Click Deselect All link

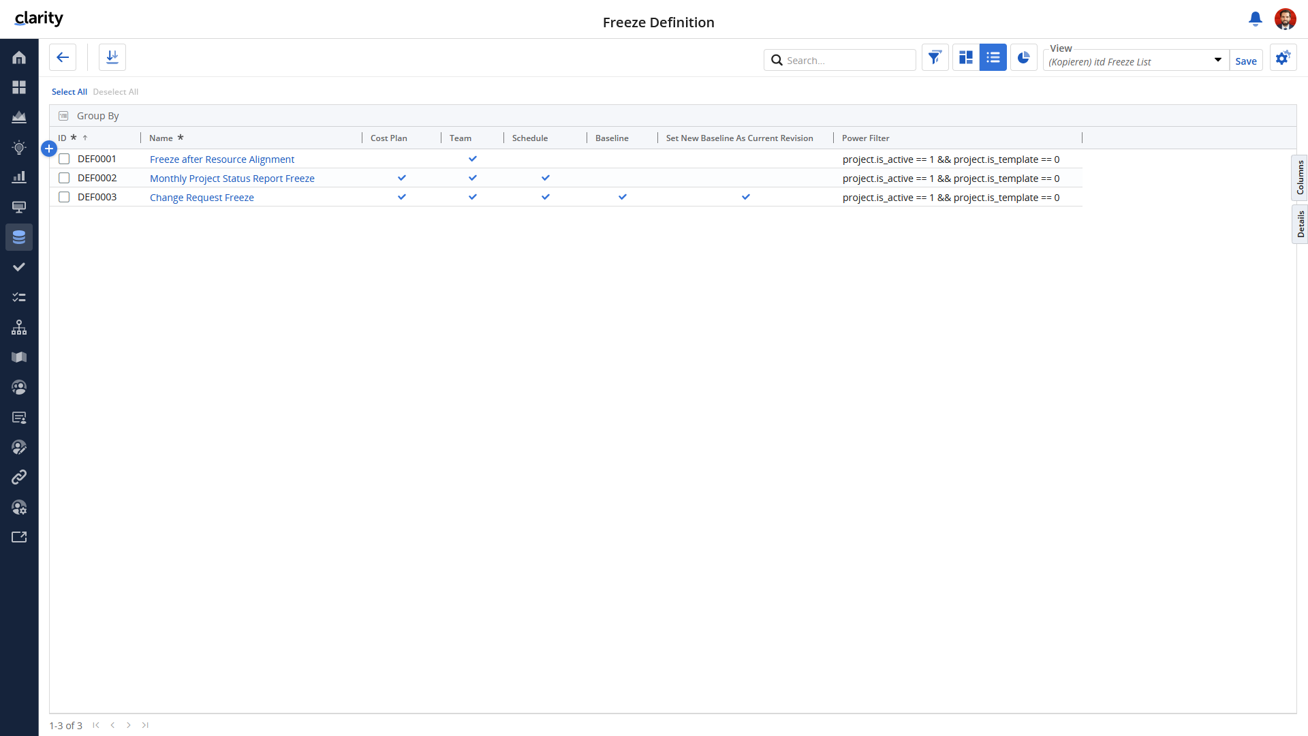pos(116,92)
